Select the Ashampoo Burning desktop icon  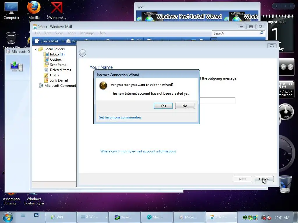(x=11, y=199)
